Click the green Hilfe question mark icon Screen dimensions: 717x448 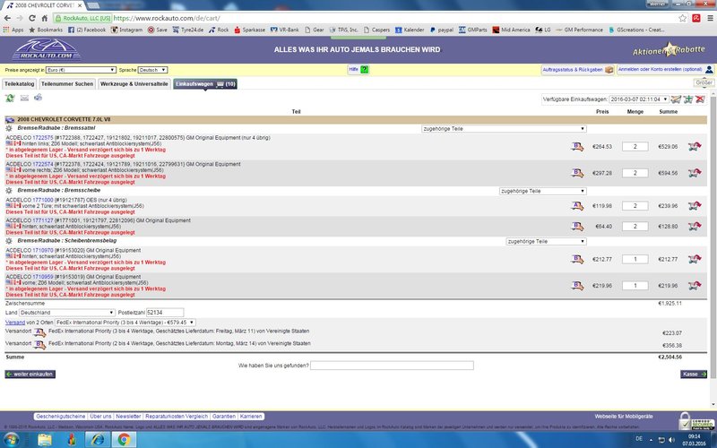pos(365,69)
